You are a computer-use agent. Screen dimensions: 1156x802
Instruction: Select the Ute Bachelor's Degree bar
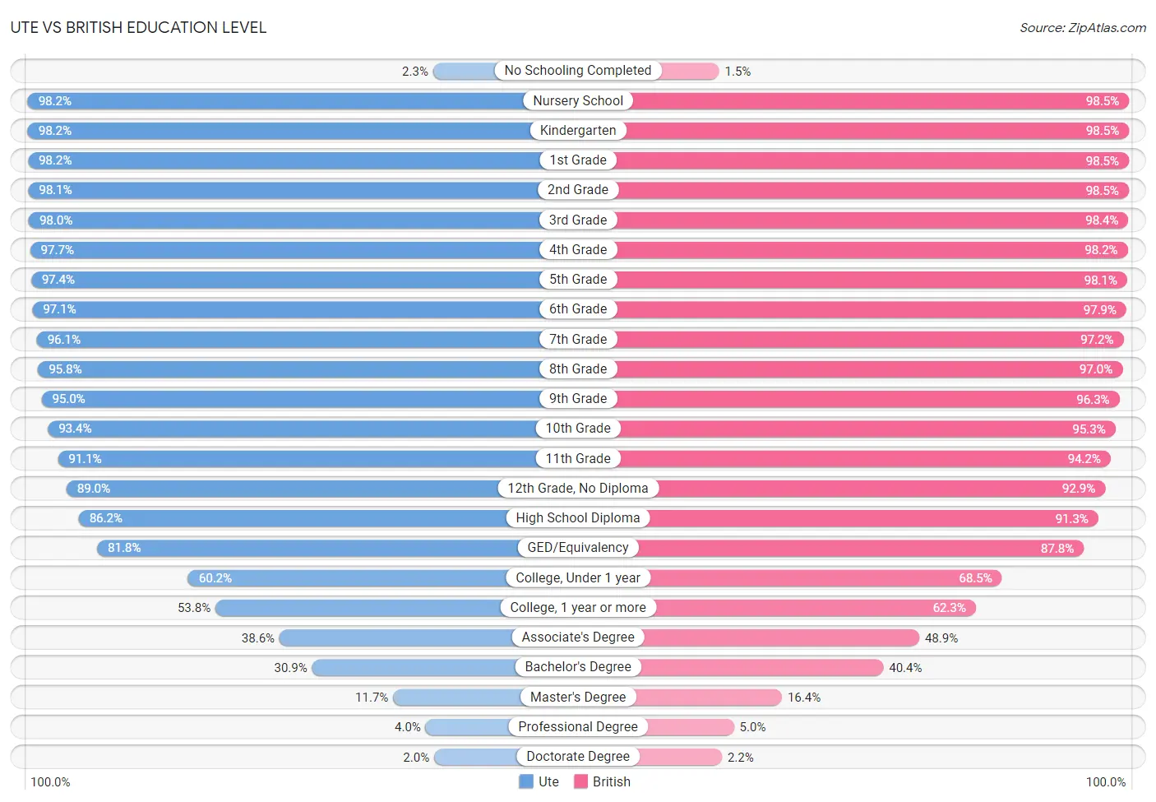(x=414, y=667)
